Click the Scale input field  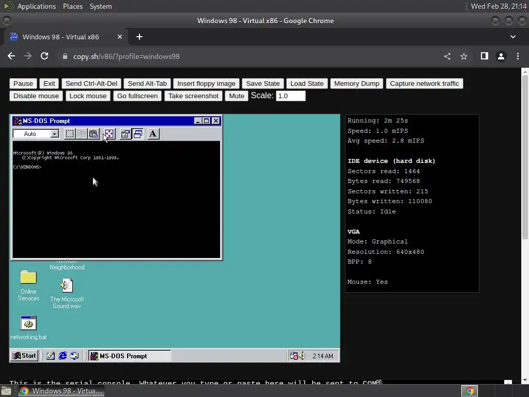pos(291,96)
